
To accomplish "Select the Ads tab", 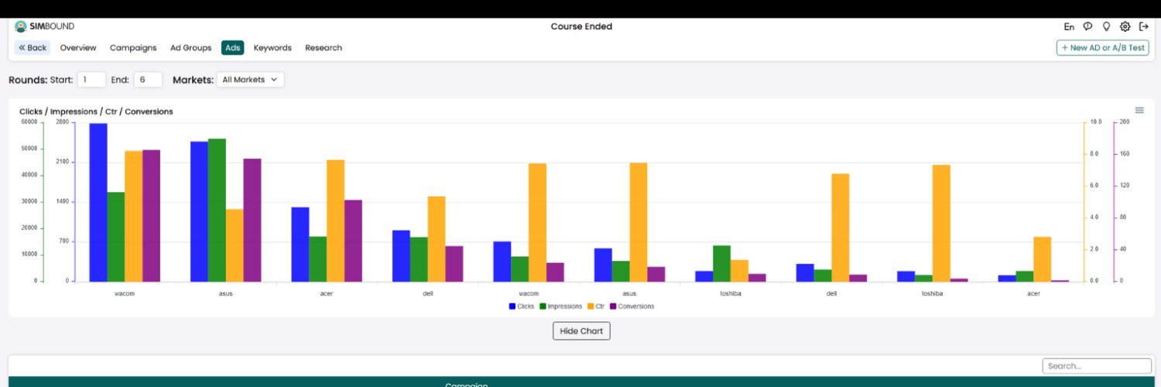I will 233,48.
